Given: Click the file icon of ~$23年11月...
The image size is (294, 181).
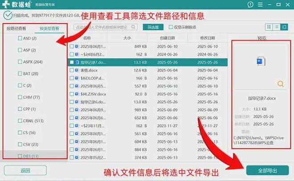Looking at the screenshot, I should click(77, 125).
